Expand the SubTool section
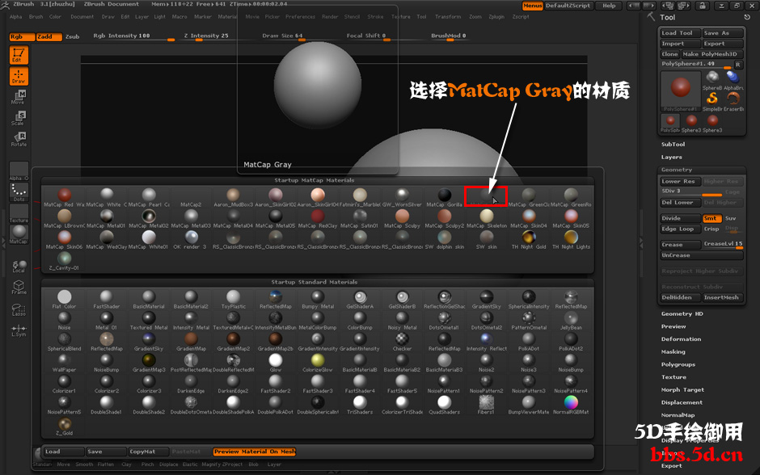The width and height of the screenshot is (760, 475). (673, 145)
